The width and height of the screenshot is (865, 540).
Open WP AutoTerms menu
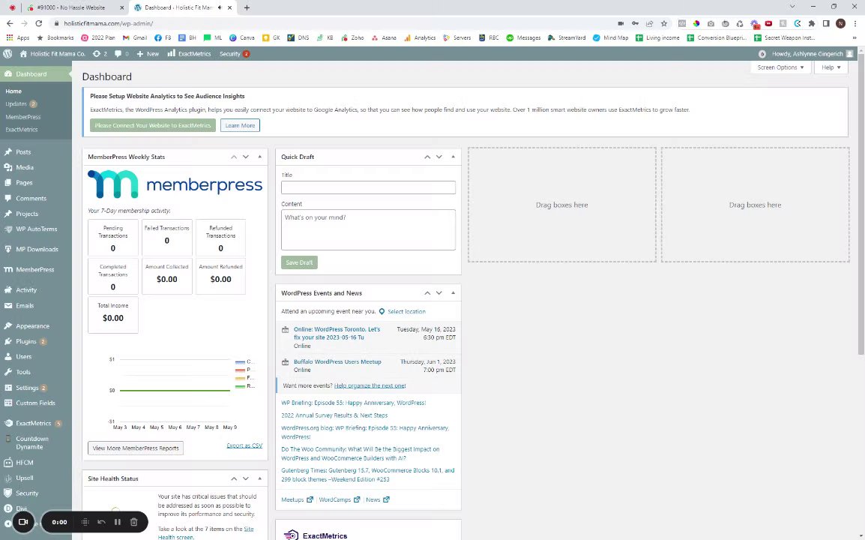click(37, 229)
